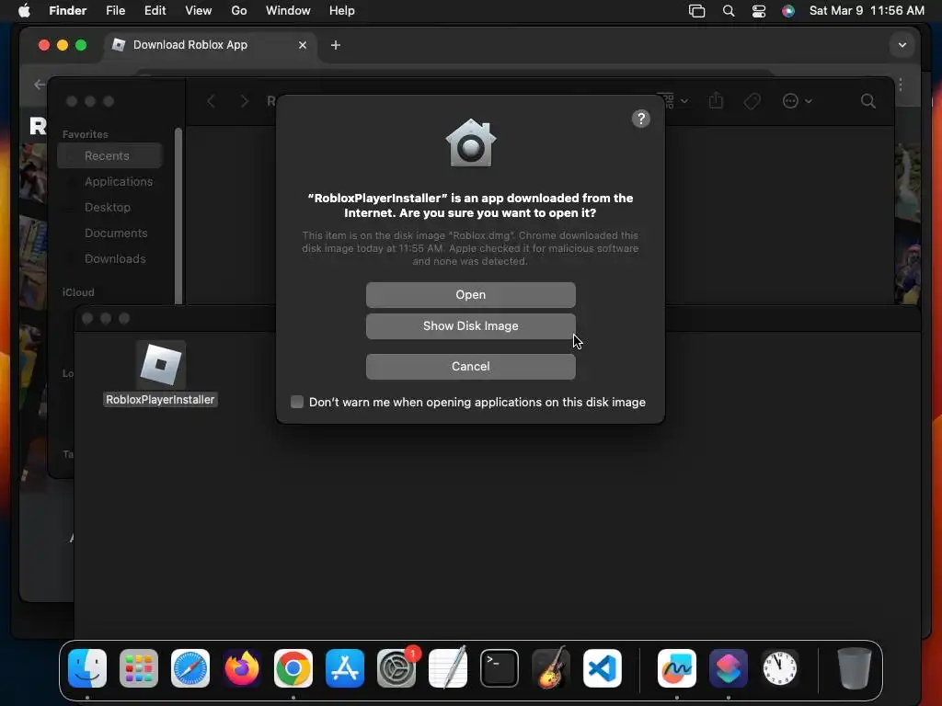Switch to Chrome from the Dock
The image size is (942, 706).
pos(293,668)
